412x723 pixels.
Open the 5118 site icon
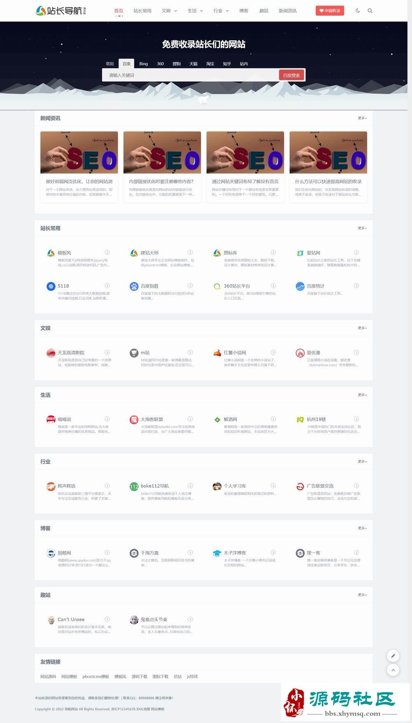tap(51, 286)
